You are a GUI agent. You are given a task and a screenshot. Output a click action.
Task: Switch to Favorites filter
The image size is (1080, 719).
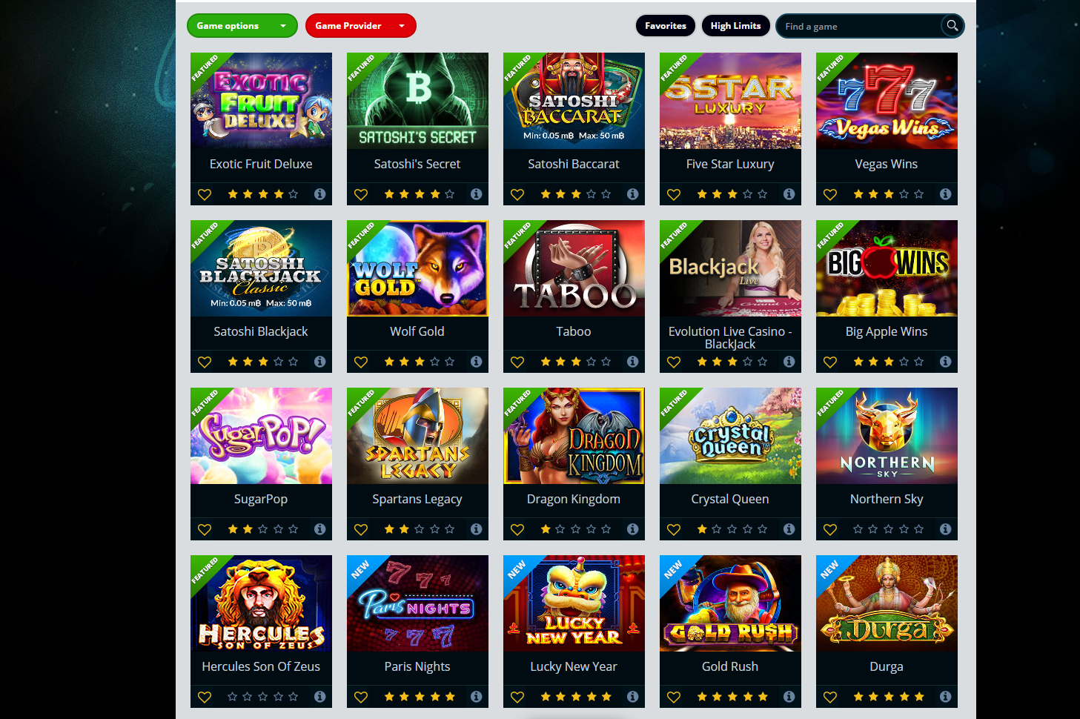click(x=666, y=26)
